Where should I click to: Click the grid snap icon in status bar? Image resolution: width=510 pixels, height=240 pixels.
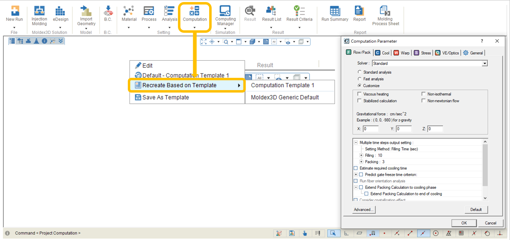click(x=461, y=233)
